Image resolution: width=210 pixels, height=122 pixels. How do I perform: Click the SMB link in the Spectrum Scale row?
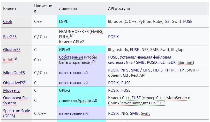(134, 113)
